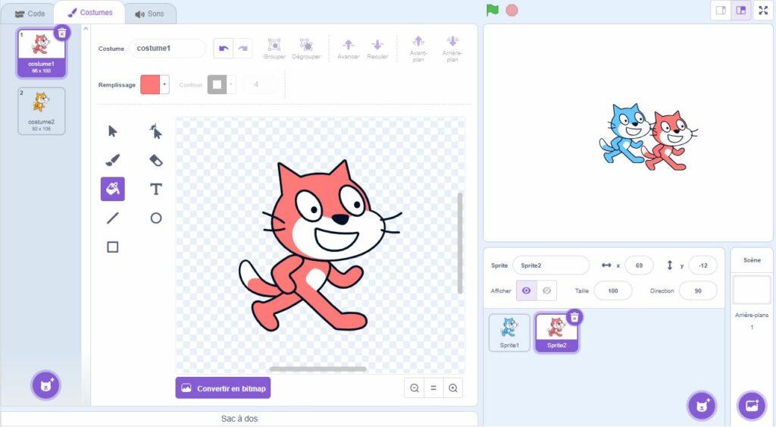Select costume2 thumbnail
The height and width of the screenshot is (427, 776).
click(x=42, y=111)
